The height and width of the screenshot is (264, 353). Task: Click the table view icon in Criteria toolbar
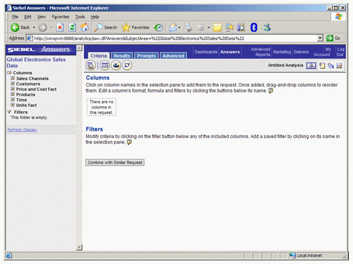(105, 65)
